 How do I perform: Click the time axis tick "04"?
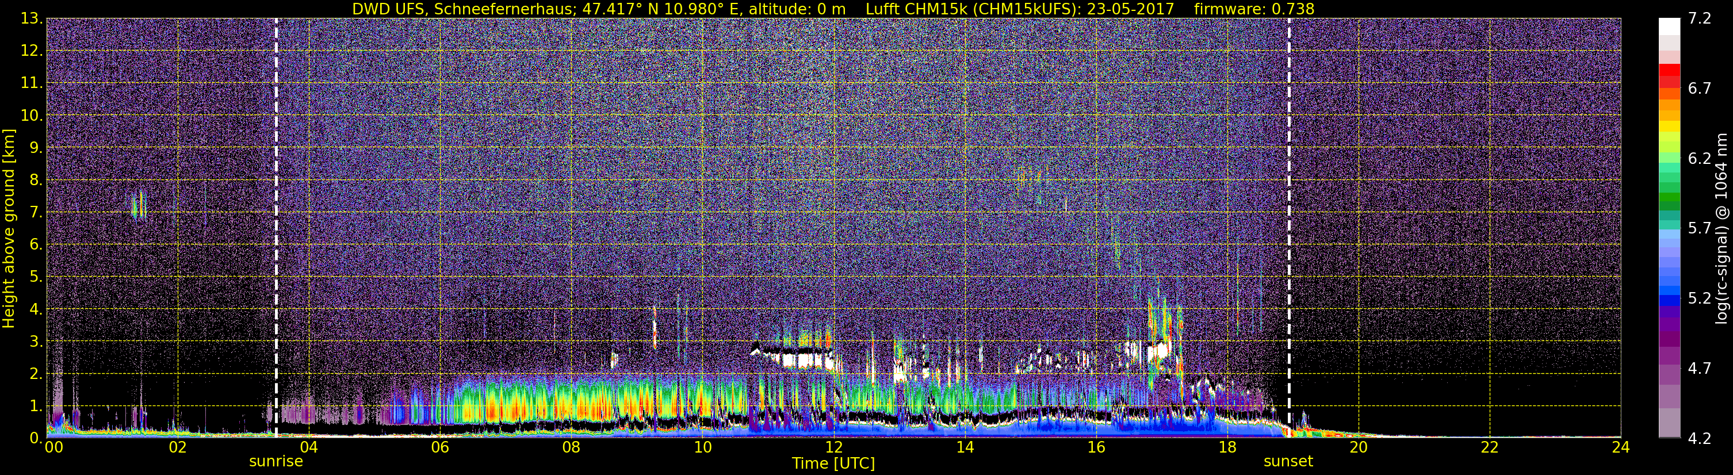tap(308, 447)
